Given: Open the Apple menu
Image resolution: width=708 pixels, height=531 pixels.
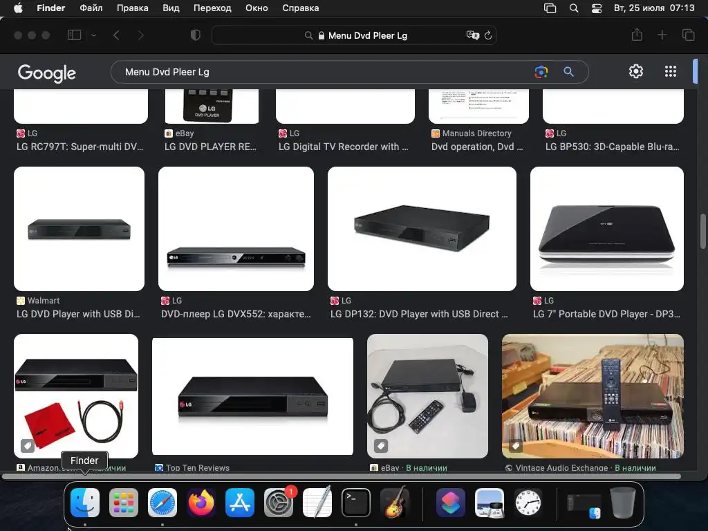Looking at the screenshot, I should [18, 8].
